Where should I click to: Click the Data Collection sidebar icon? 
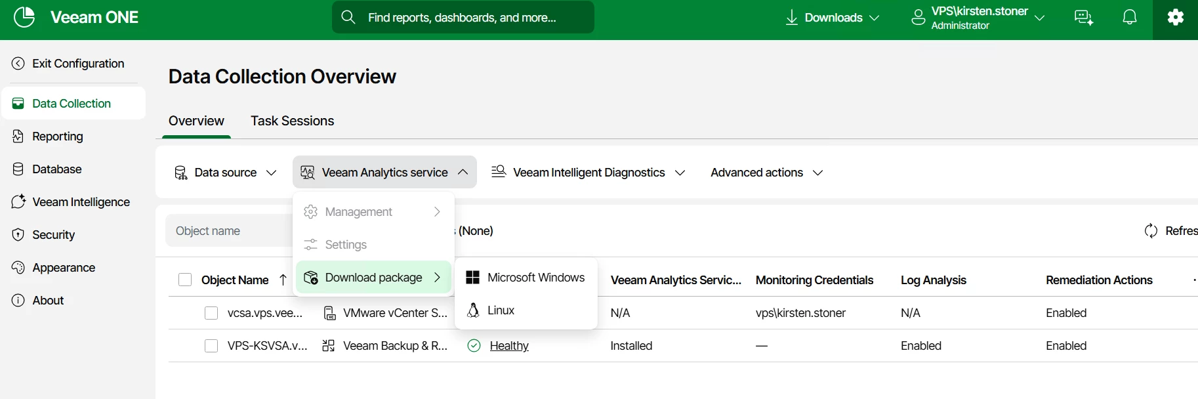18,104
